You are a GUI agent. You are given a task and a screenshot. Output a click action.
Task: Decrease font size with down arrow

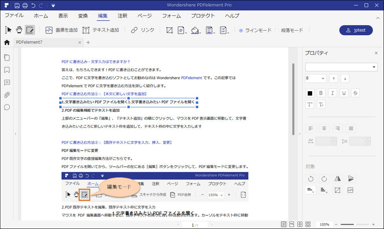point(345,79)
